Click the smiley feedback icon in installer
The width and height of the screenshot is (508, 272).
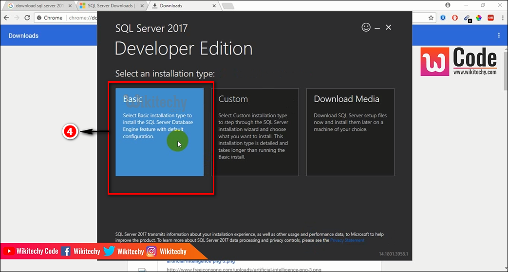coord(366,28)
